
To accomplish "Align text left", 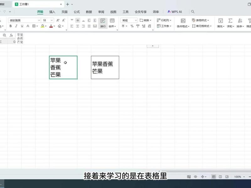I will pyautogui.click(x=72, y=26).
